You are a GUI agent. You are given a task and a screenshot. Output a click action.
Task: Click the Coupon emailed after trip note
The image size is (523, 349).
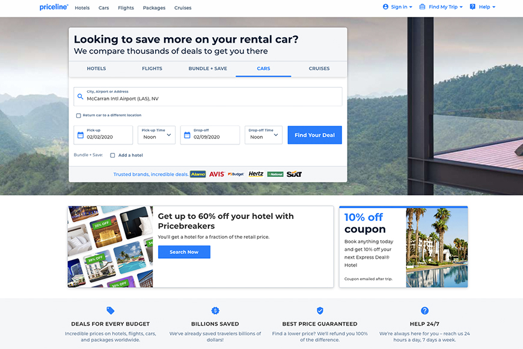(369, 279)
